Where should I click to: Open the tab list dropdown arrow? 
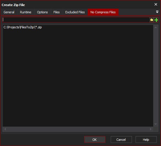pyautogui.click(x=157, y=12)
